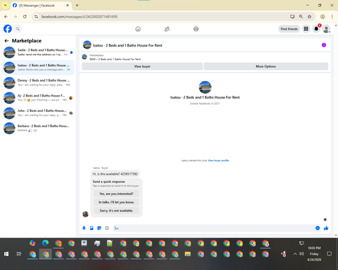Open the Friends icon in top navigation
Viewport: 338px width, 270px height.
(167, 29)
